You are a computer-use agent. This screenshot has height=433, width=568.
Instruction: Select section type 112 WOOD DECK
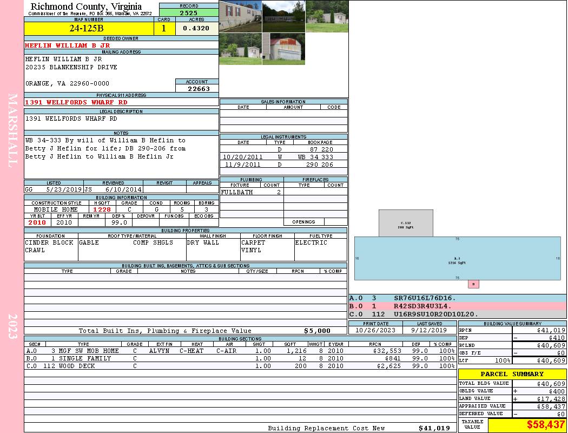[69, 366]
